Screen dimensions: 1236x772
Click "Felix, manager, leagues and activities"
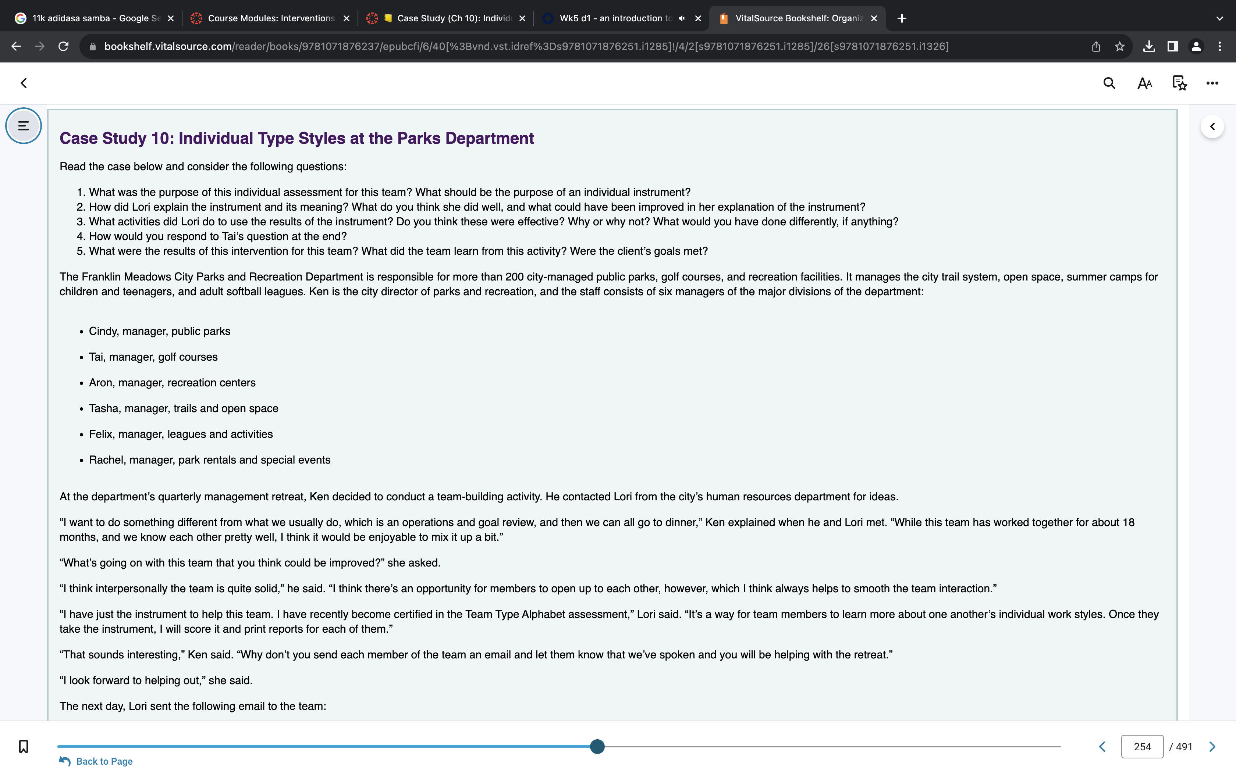point(181,434)
